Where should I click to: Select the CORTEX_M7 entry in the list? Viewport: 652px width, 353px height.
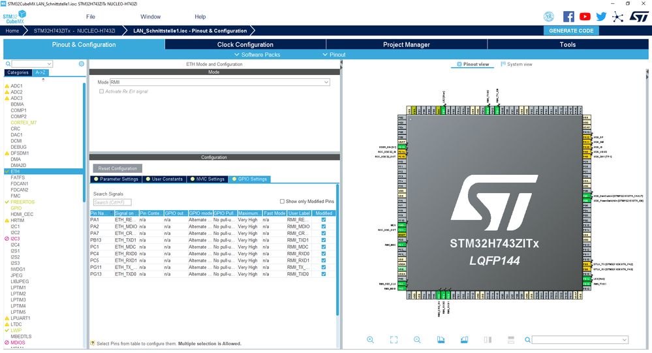click(23, 123)
